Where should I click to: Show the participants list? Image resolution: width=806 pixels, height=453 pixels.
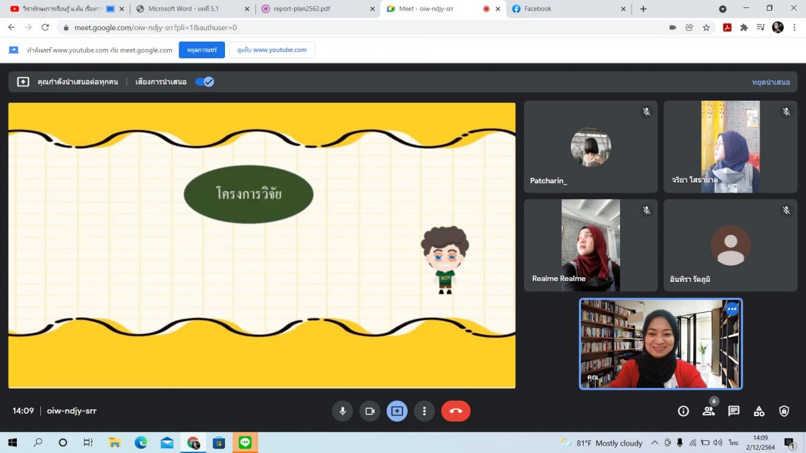(x=709, y=411)
